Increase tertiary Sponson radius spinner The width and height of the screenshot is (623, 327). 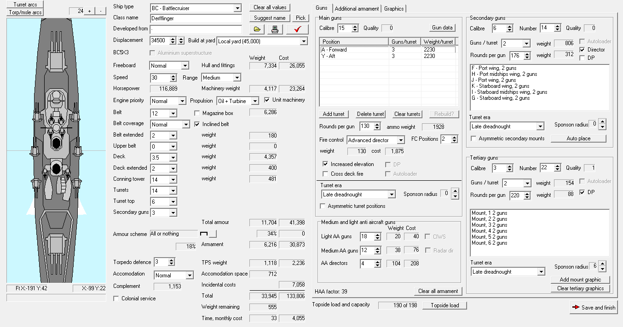pyautogui.click(x=602, y=264)
